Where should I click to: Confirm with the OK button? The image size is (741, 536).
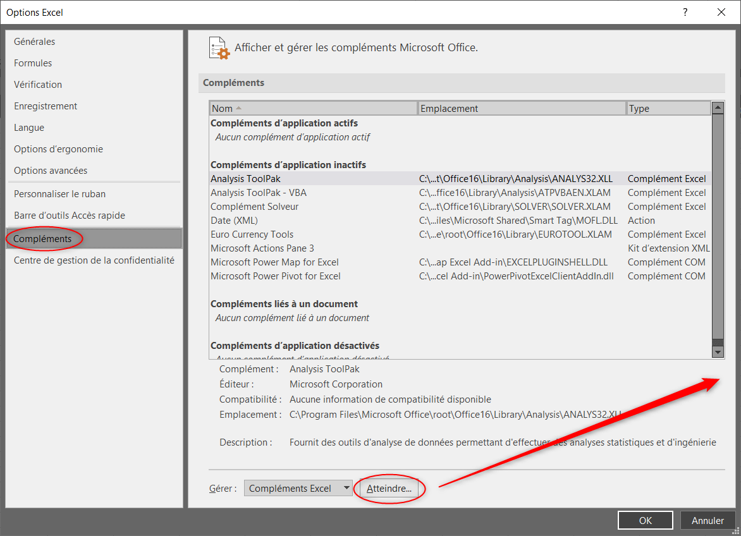pyautogui.click(x=645, y=521)
